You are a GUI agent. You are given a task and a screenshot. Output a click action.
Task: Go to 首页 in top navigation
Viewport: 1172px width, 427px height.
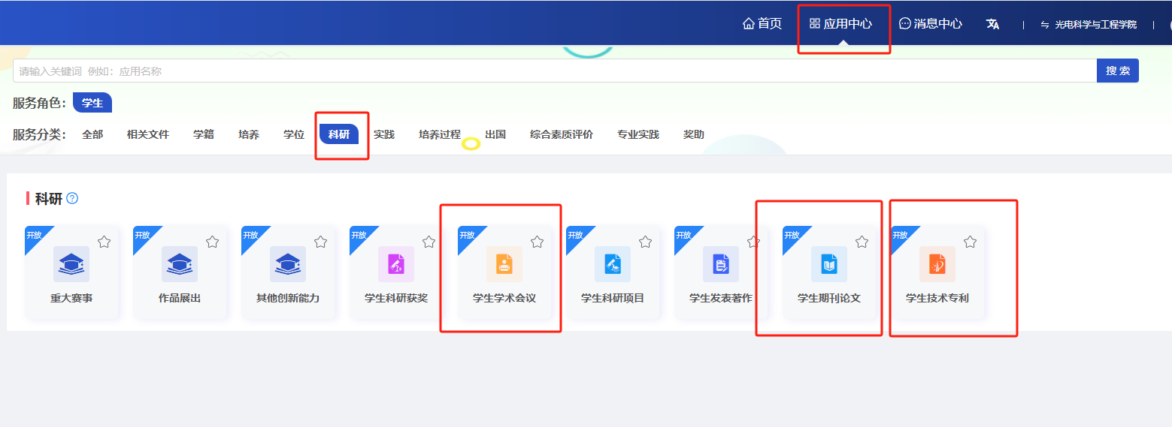[762, 24]
